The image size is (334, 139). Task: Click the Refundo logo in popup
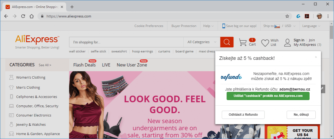pyautogui.click(x=231, y=77)
